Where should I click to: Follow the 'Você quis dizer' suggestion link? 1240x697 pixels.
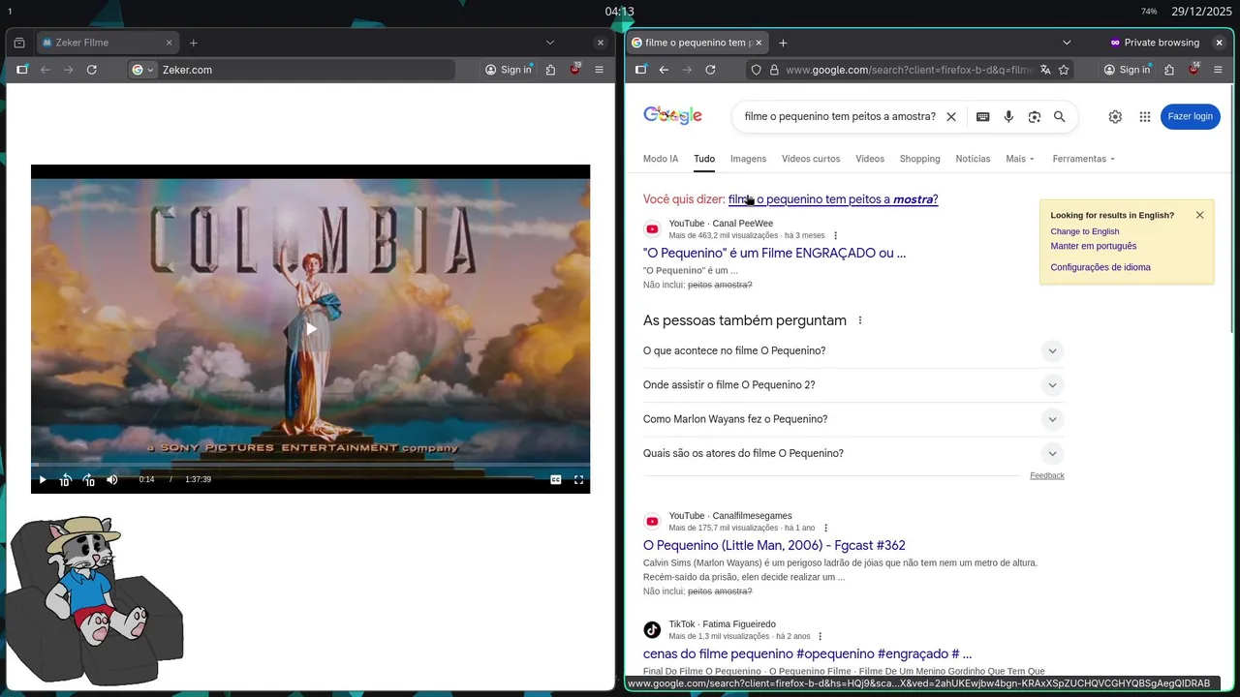pyautogui.click(x=833, y=199)
